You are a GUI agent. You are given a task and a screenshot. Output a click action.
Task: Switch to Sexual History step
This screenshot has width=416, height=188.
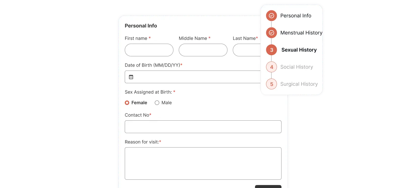tap(299, 50)
